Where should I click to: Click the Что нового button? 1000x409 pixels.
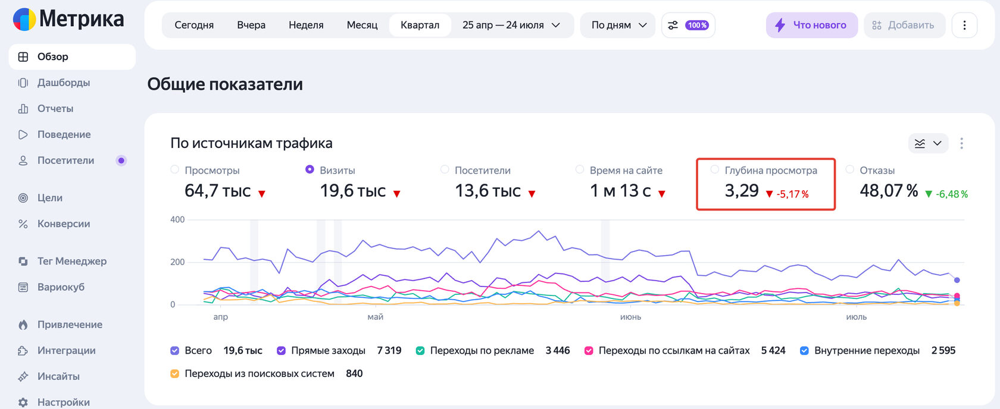pos(811,25)
